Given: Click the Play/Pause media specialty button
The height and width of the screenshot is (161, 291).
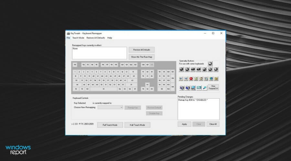Looking at the screenshot, I should click(x=181, y=69).
